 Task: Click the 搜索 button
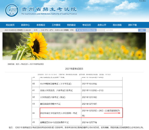pyautogui.click(x=142, y=30)
